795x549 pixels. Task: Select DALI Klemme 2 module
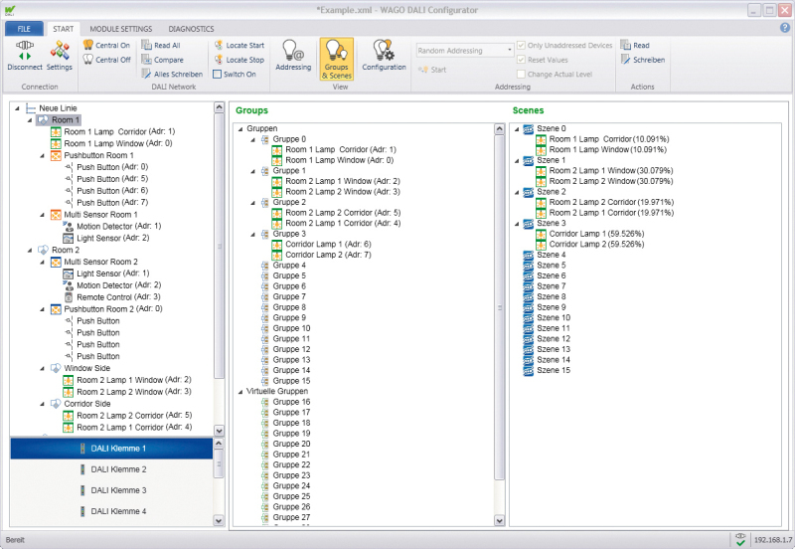(x=111, y=469)
